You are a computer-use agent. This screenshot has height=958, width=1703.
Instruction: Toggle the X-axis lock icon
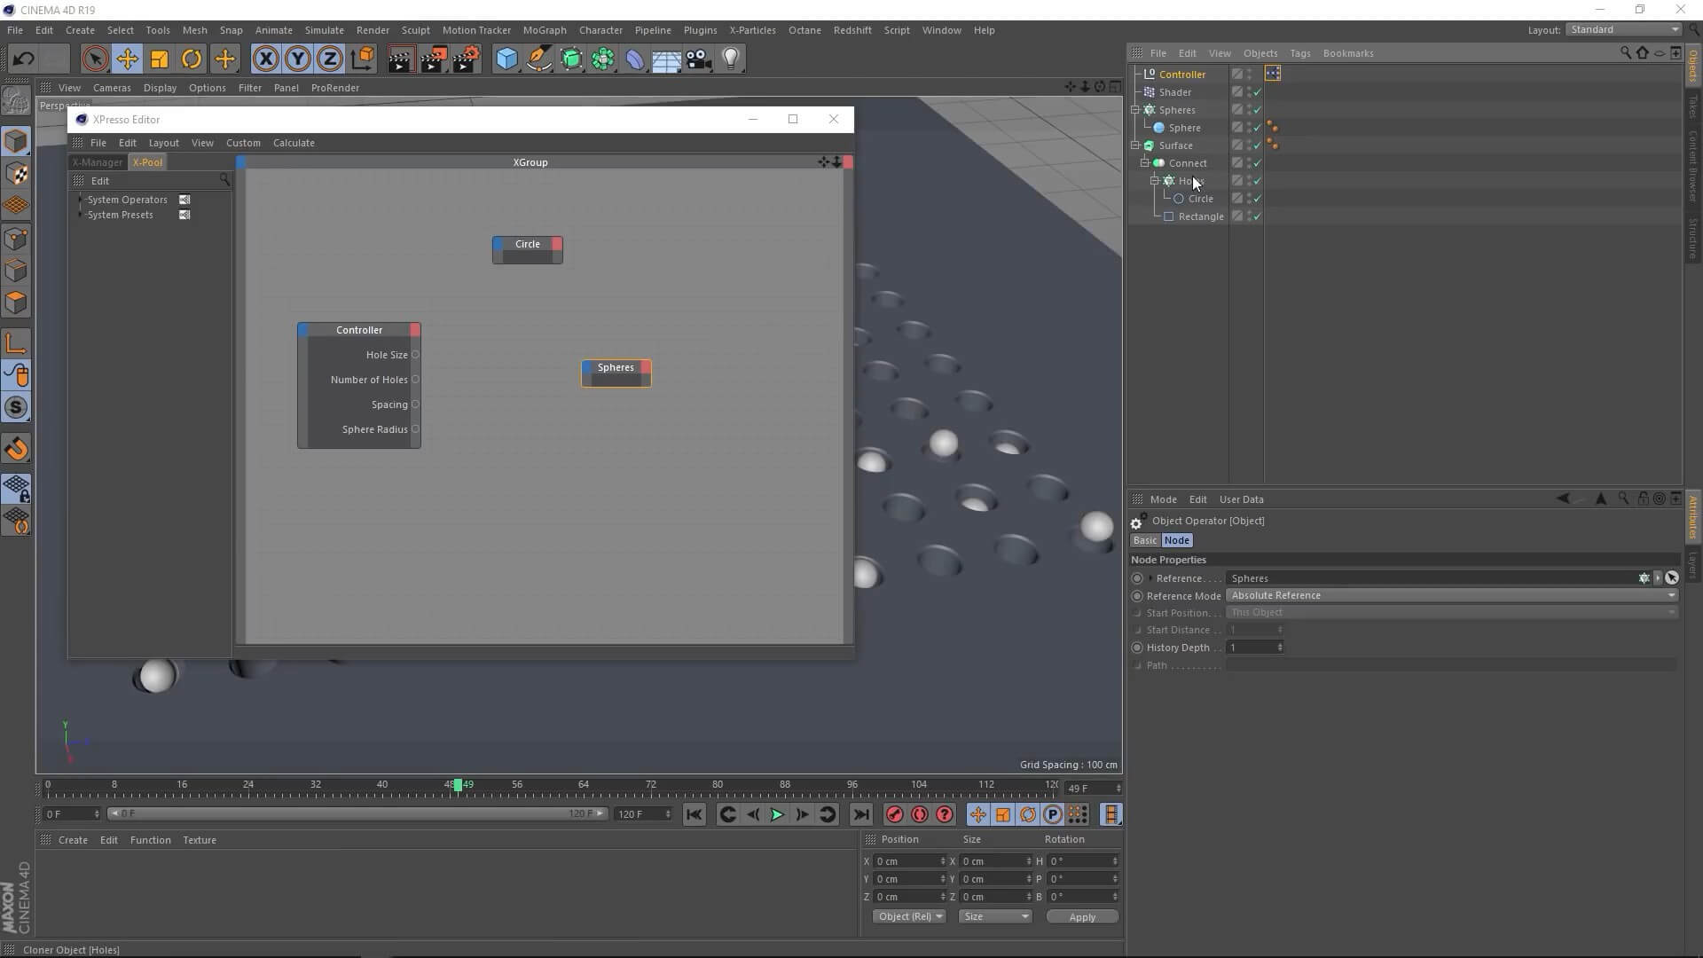click(265, 59)
